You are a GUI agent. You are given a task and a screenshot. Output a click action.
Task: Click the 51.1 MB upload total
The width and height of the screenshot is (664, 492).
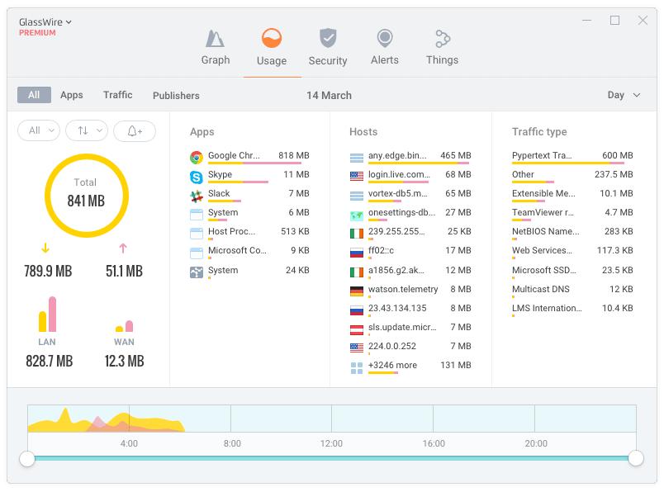pos(124,271)
